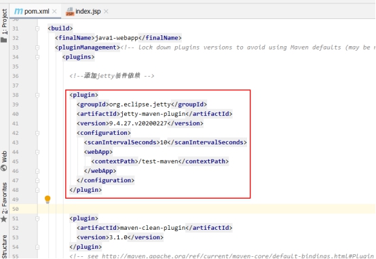
Task: Click the opening pluginManagement tag
Action: pyautogui.click(x=88, y=47)
